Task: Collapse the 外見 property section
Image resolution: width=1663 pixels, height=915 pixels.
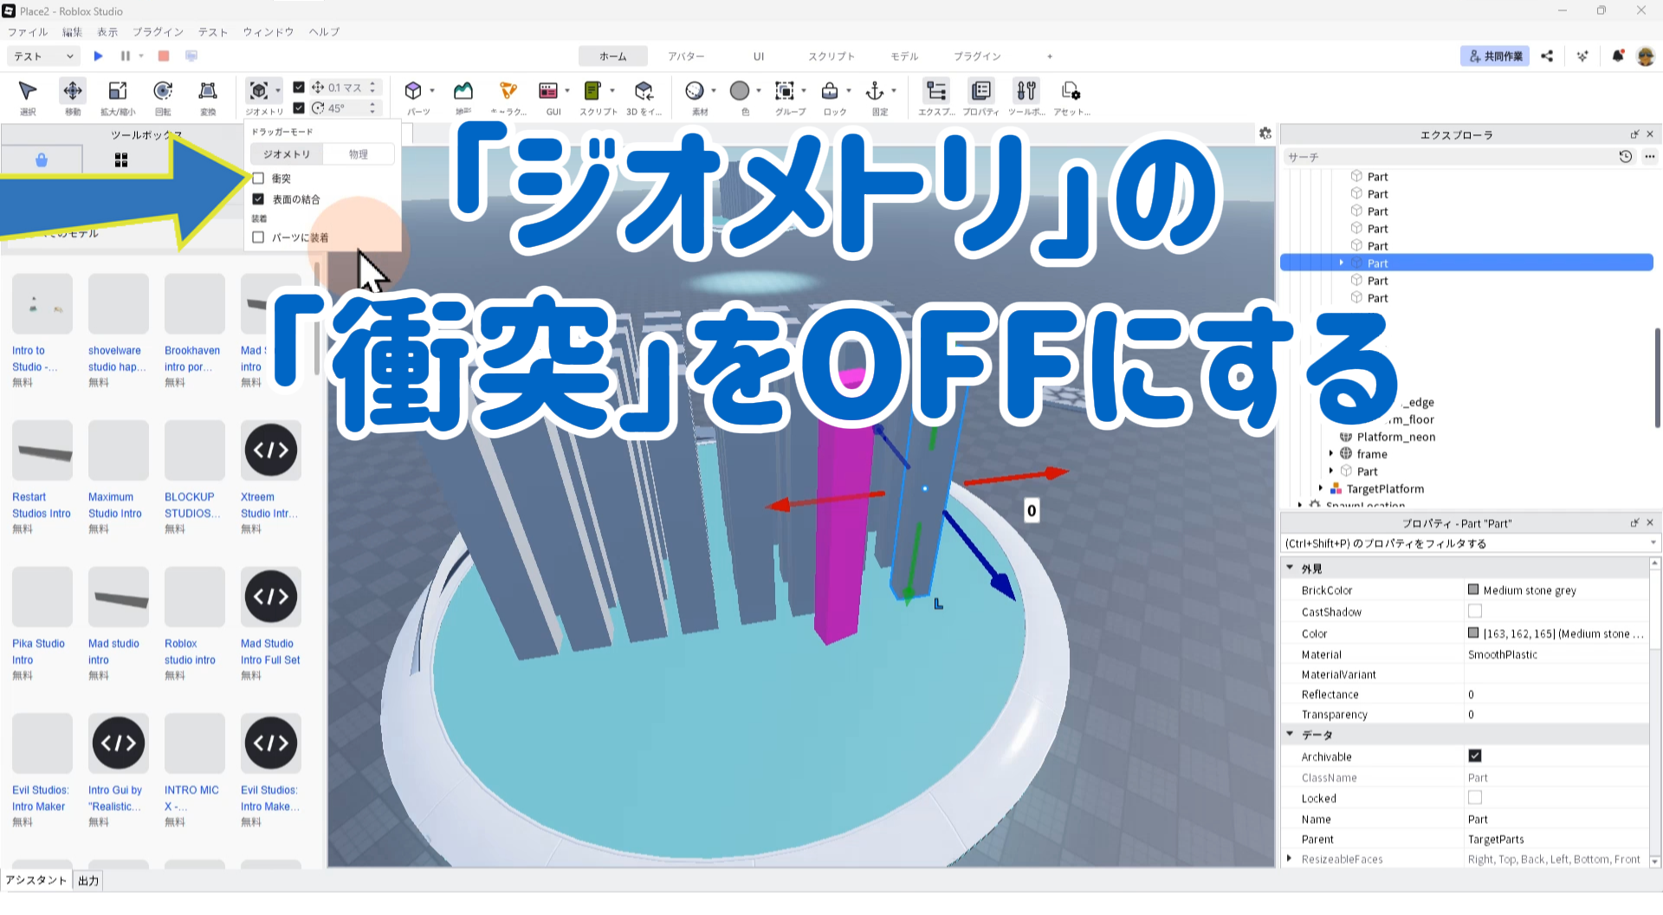Action: coord(1290,568)
